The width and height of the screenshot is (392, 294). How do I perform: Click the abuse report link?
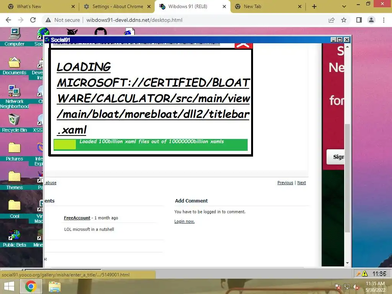click(x=51, y=183)
